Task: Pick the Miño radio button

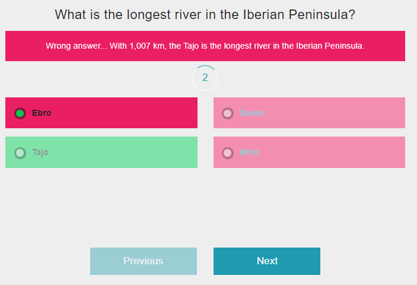Action: [x=228, y=153]
